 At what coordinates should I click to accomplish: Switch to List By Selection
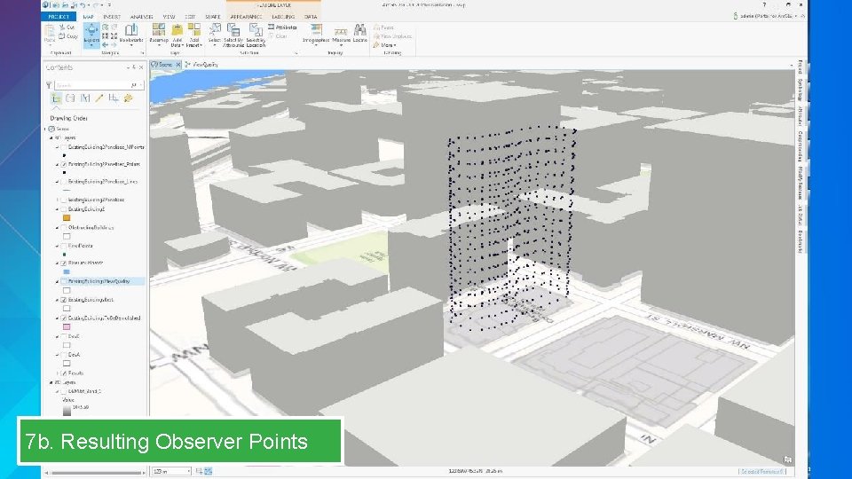(x=85, y=98)
